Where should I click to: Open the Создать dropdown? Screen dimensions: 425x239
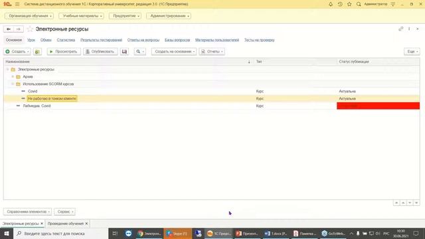[17, 52]
